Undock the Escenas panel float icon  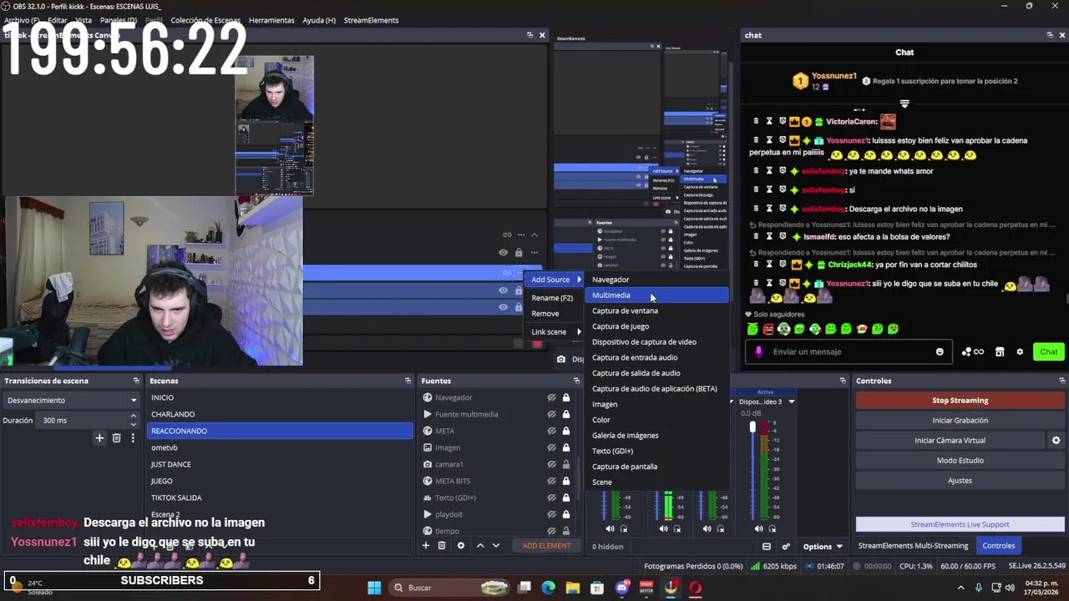click(408, 381)
